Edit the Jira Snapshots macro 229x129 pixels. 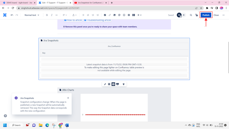coord(105,84)
